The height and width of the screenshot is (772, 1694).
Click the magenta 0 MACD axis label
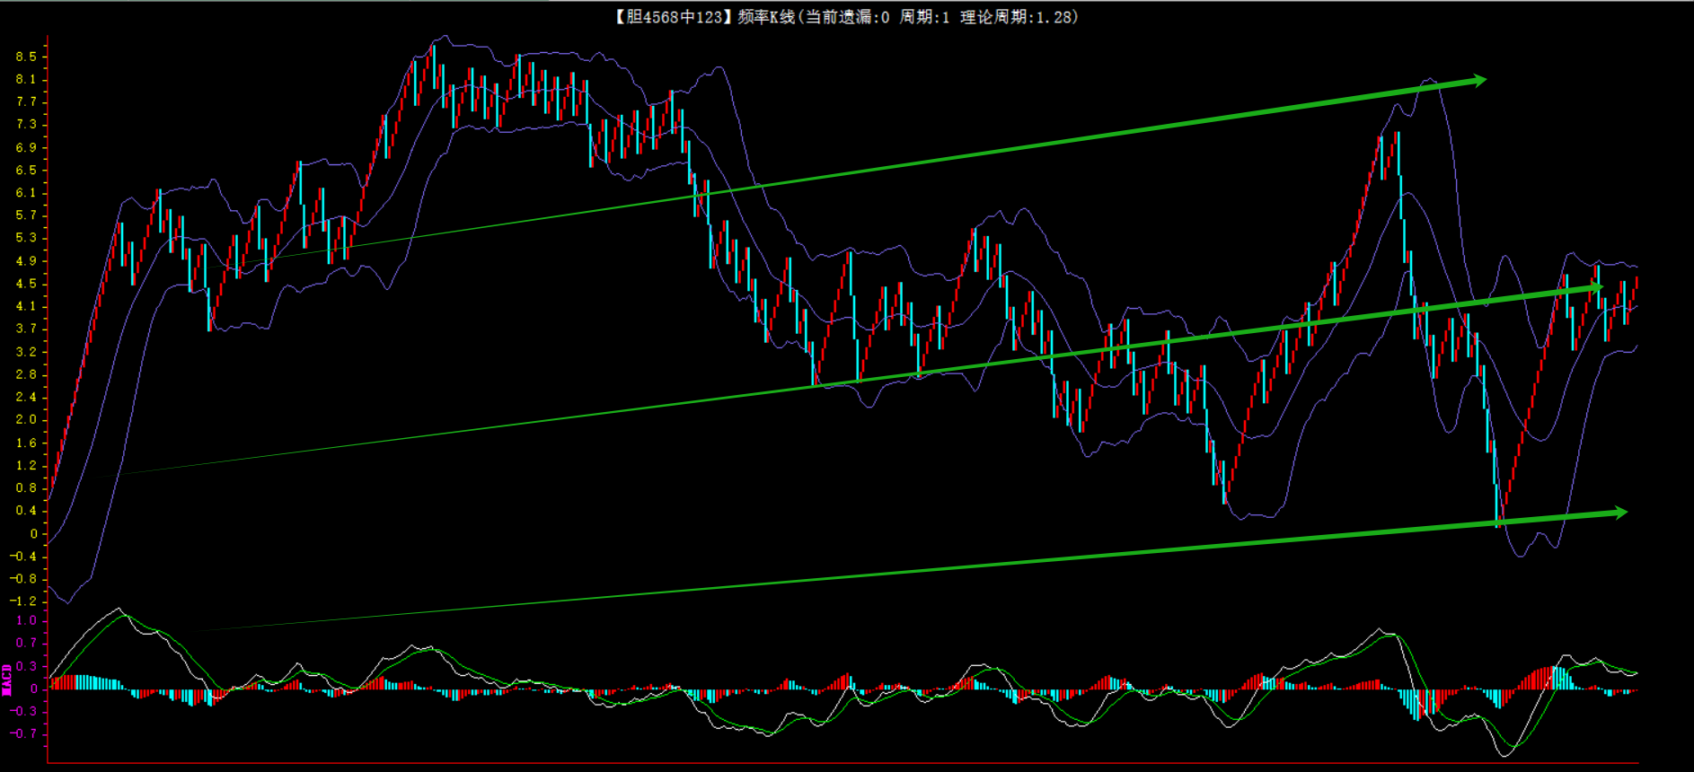point(34,689)
